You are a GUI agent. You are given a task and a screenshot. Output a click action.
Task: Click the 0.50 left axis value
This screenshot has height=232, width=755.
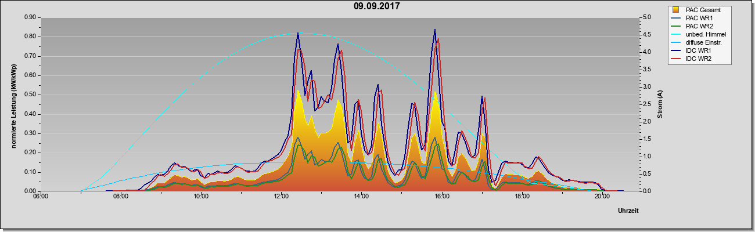30,95
